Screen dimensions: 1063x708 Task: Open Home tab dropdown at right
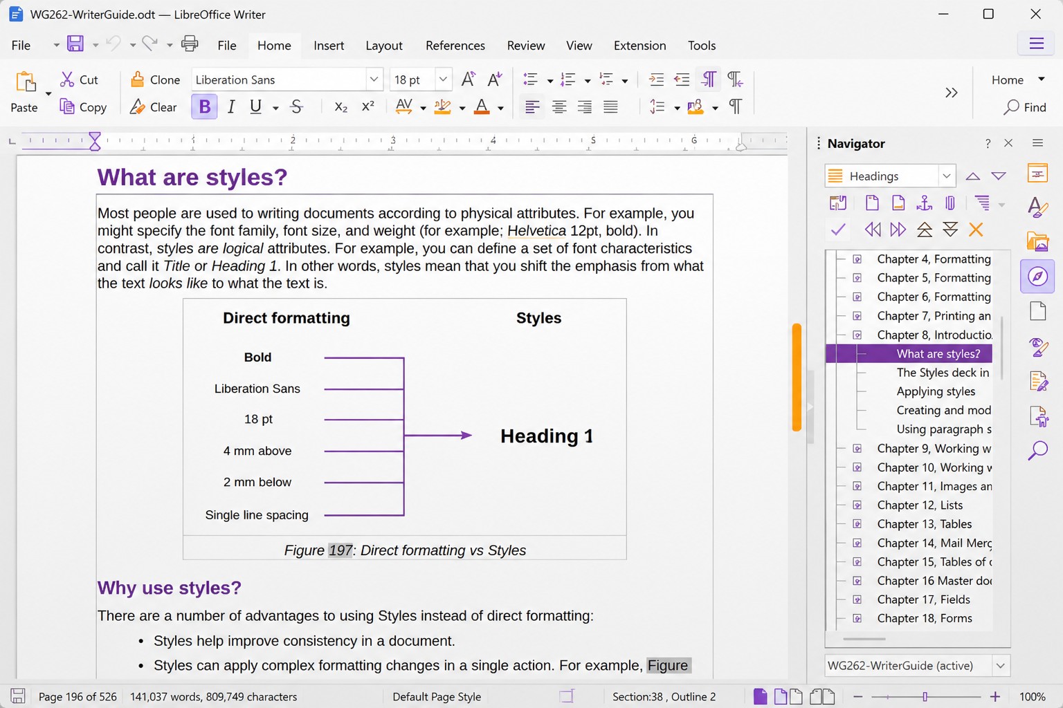1042,80
